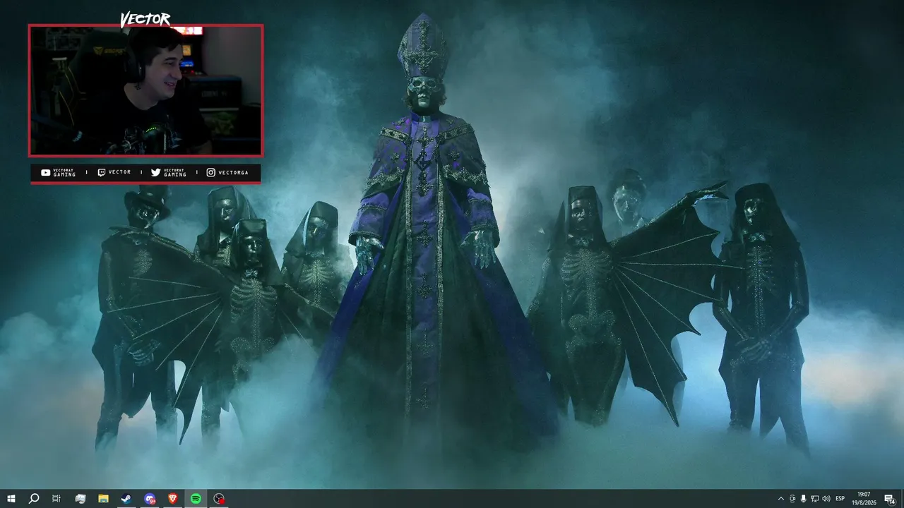Open Task View on the taskbar
The height and width of the screenshot is (508, 904).
point(56,498)
